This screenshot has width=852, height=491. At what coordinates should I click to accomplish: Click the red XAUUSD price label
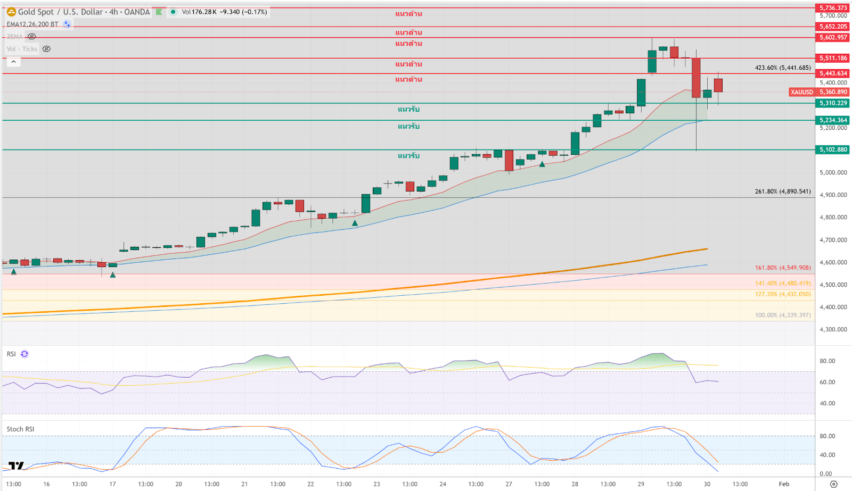pyautogui.click(x=801, y=92)
